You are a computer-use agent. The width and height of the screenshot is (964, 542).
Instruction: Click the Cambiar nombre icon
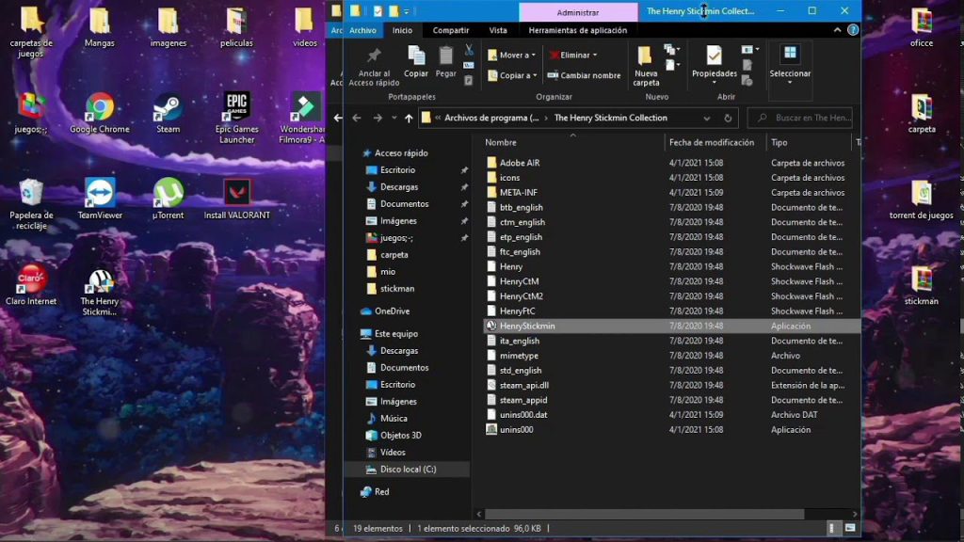point(554,74)
